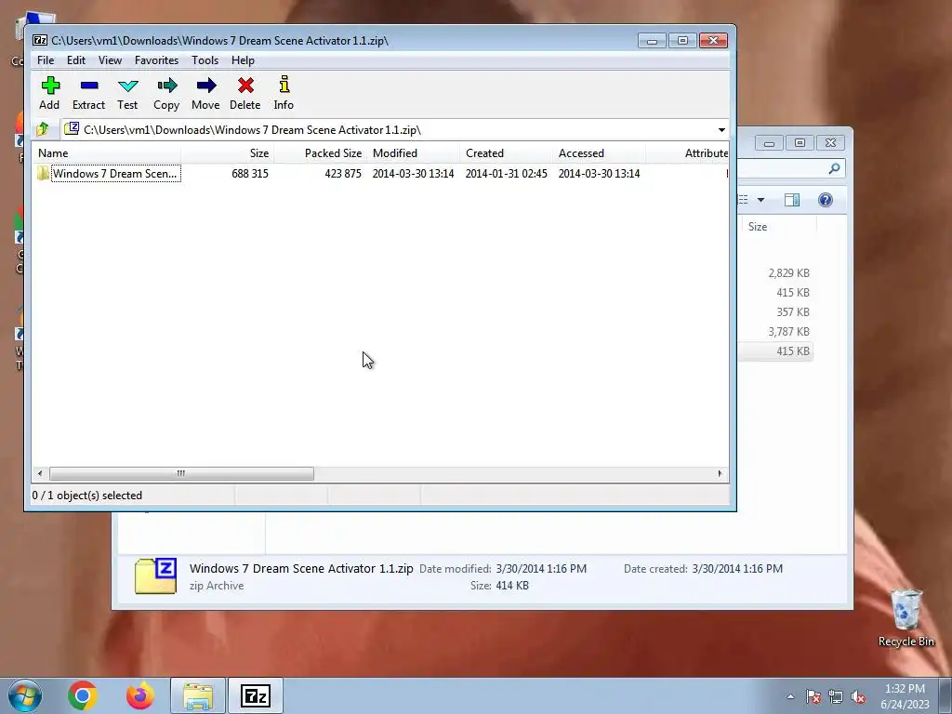This screenshot has width=952, height=714.
Task: Open the File menu
Action: click(x=46, y=60)
